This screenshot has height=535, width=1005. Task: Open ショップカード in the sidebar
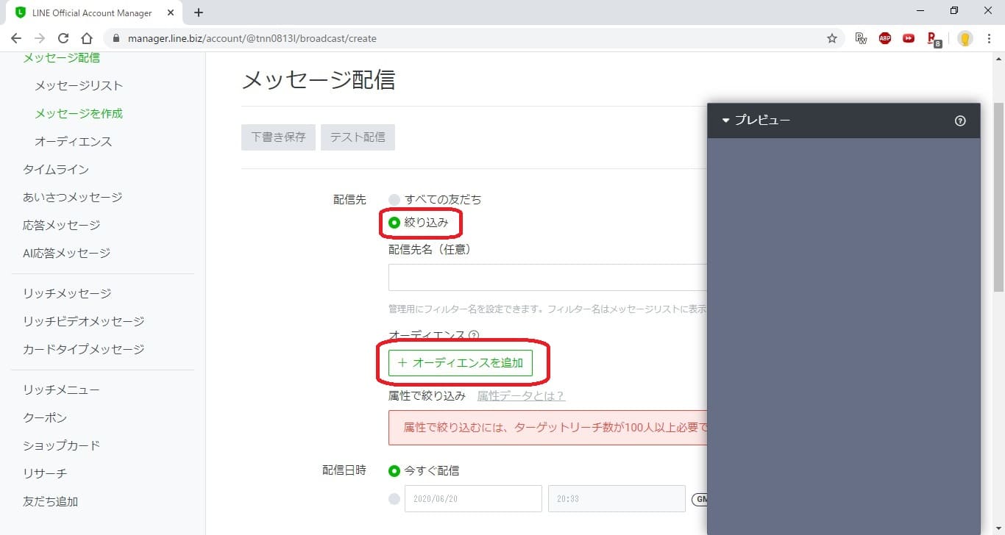click(x=62, y=446)
